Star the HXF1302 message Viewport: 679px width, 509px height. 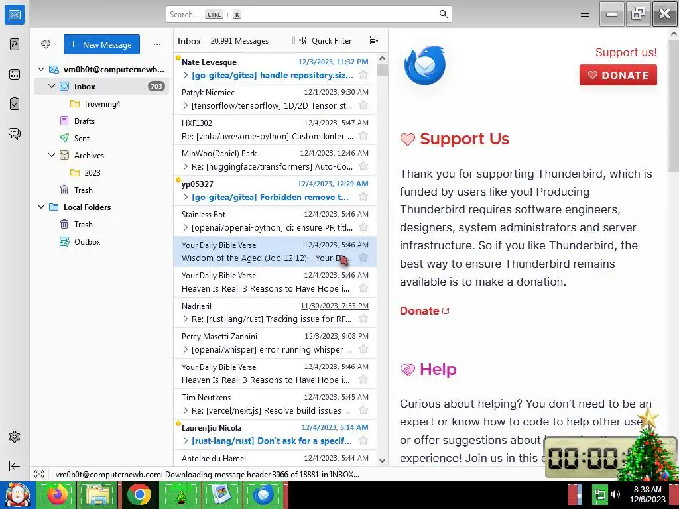[x=363, y=135]
